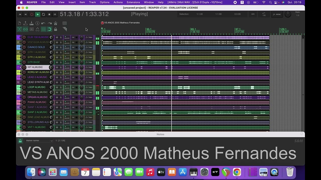This screenshot has width=321, height=180.
Task: Toggle transport repeat loop button
Action: pyautogui.click(x=43, y=14)
